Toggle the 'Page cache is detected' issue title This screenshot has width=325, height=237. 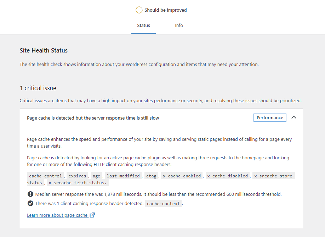(x=93, y=118)
